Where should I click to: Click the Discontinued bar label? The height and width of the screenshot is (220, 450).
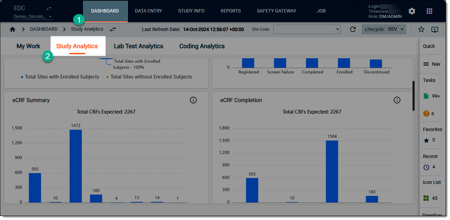(x=376, y=72)
